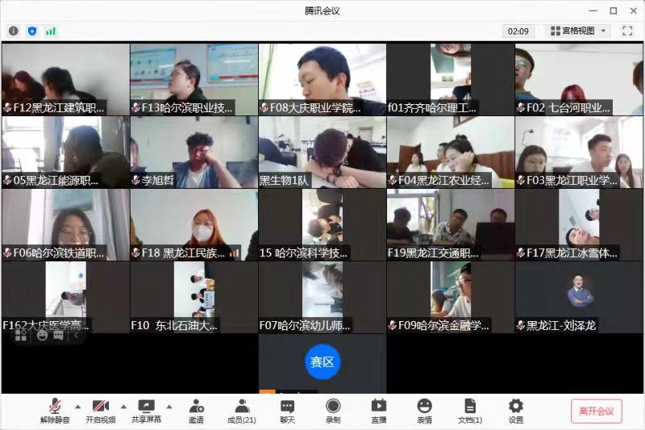The image size is (645, 430).
Task: Click the meeting info icon top-left
Action: (14, 31)
